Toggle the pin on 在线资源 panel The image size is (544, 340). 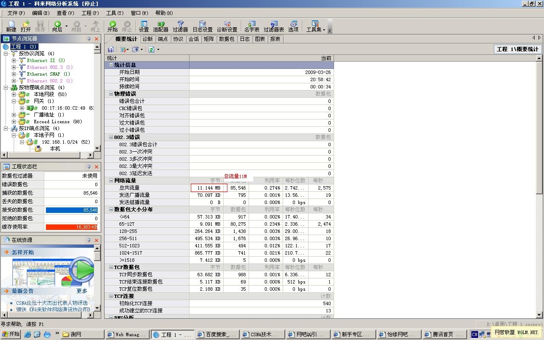(89, 240)
